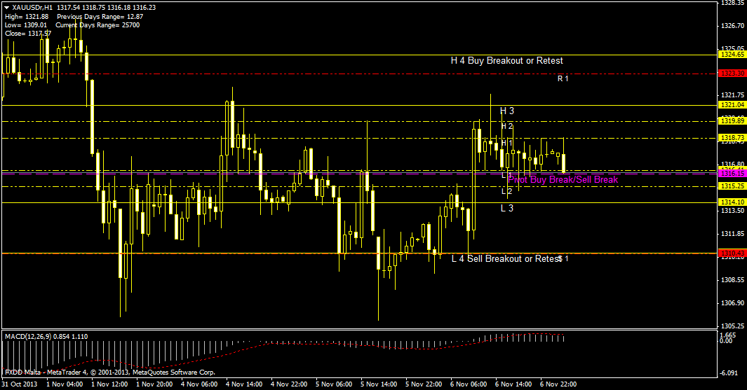Click the yellow 1324.65 price tag
The width and height of the screenshot is (747, 390).
point(732,54)
